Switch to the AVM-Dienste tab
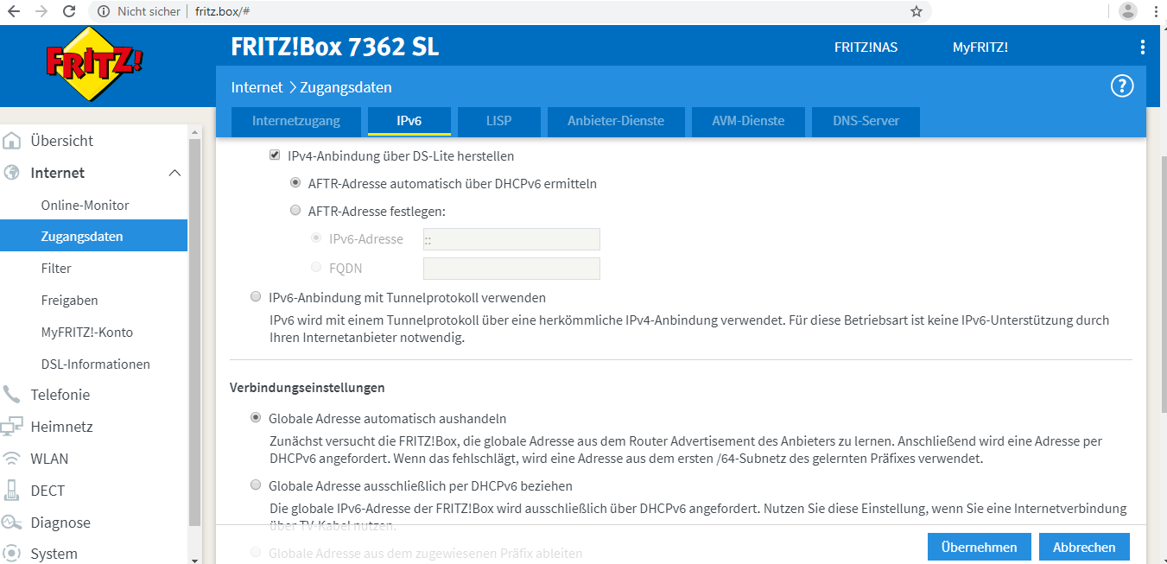This screenshot has height=564, width=1167. (748, 121)
